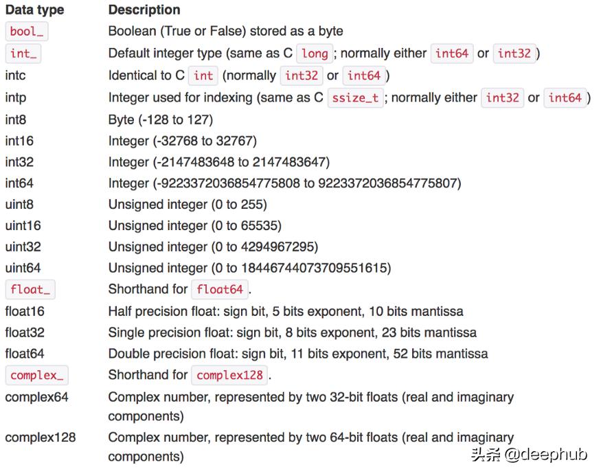Click the complex64 type name
The width and height of the screenshot is (601, 476).
tap(36, 397)
